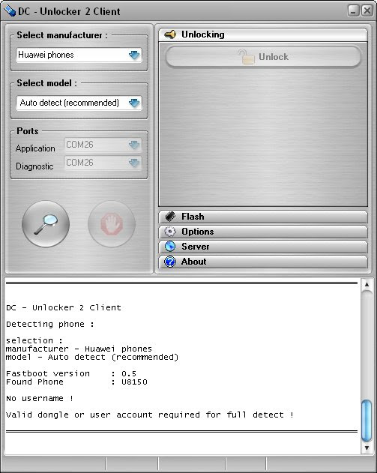The image size is (377, 473).
Task: Click the DC-Unlocker title bar app icon
Action: click(9, 11)
